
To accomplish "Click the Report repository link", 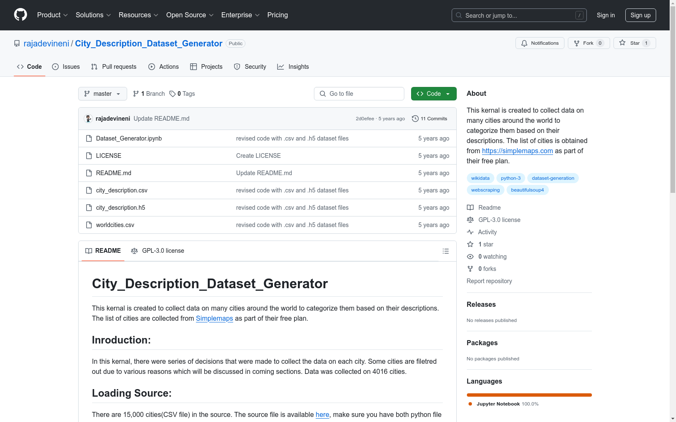I will point(489,281).
